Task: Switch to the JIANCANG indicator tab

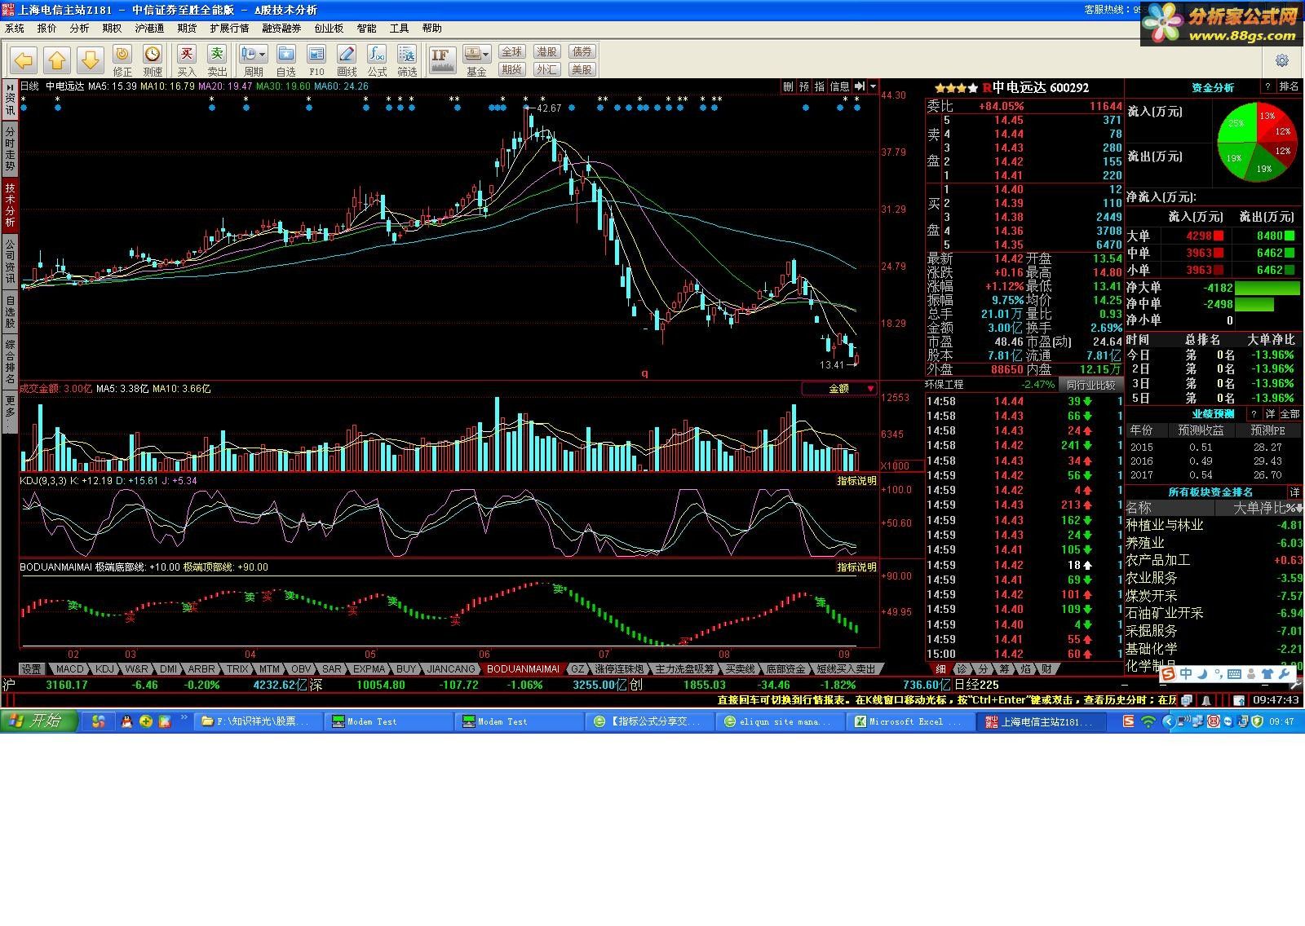Action: pyautogui.click(x=451, y=669)
